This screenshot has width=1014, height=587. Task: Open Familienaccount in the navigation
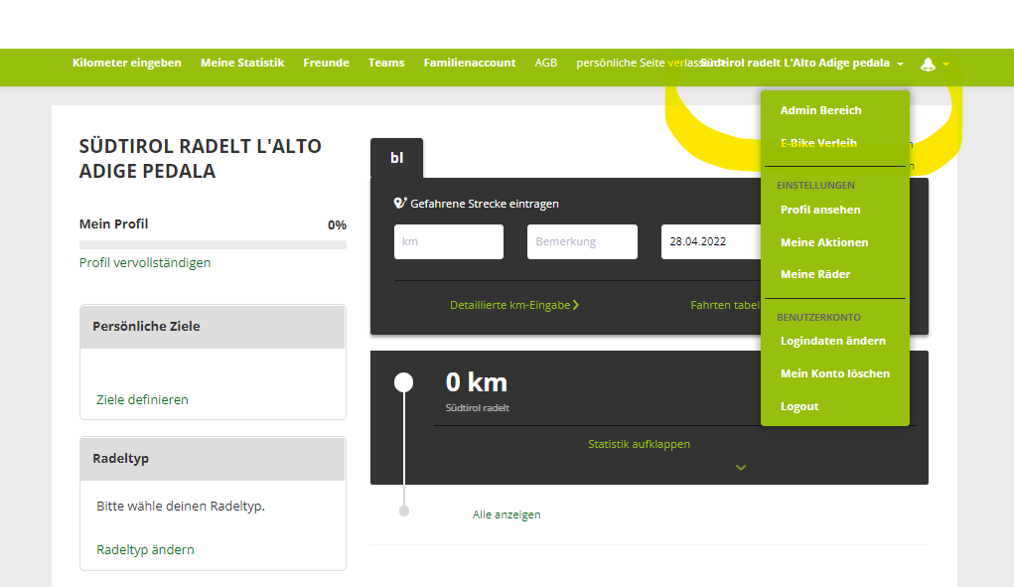click(470, 63)
